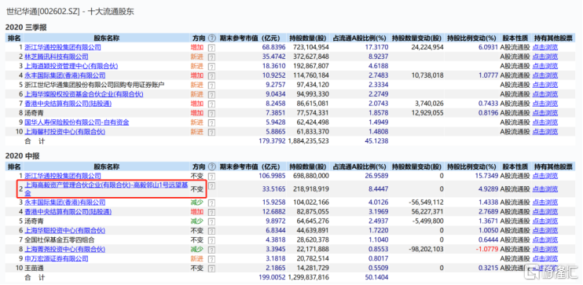Click the question-mark box in 三季报 汤奇青 row
This screenshot has width=583, height=285.
[211, 113]
